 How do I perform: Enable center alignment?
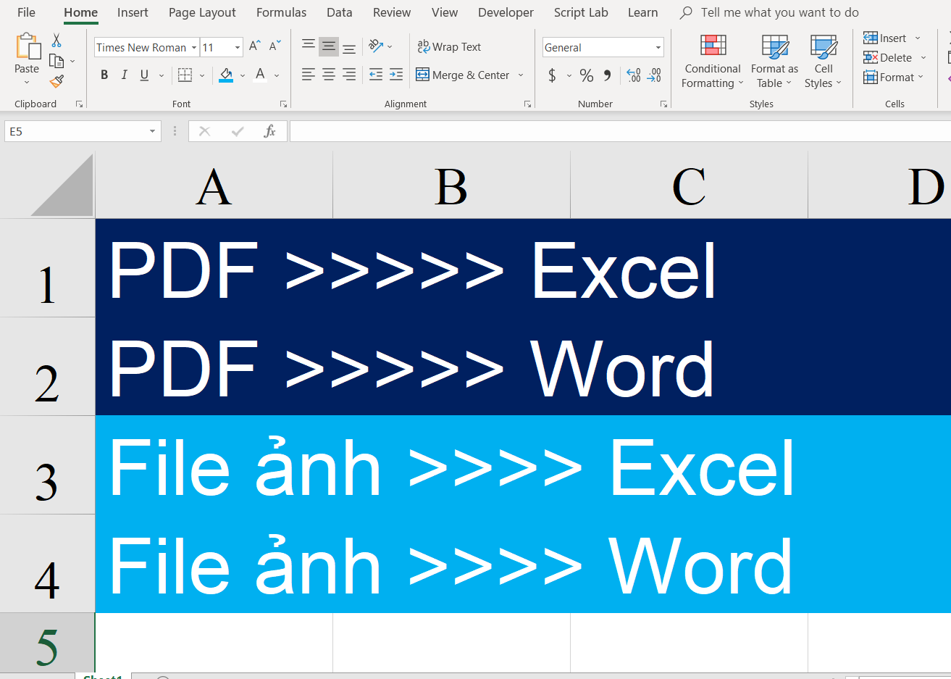(328, 75)
